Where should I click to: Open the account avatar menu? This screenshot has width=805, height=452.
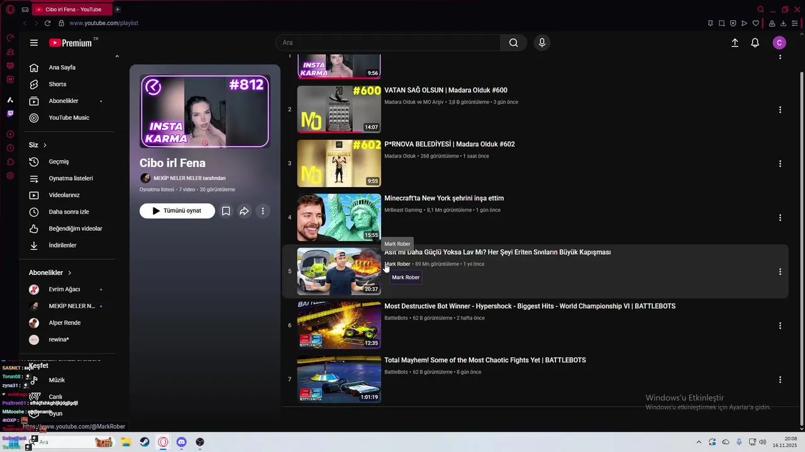pos(779,43)
